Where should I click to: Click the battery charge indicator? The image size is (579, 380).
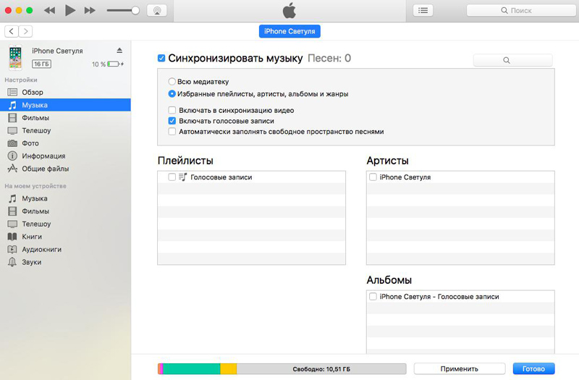pyautogui.click(x=114, y=64)
